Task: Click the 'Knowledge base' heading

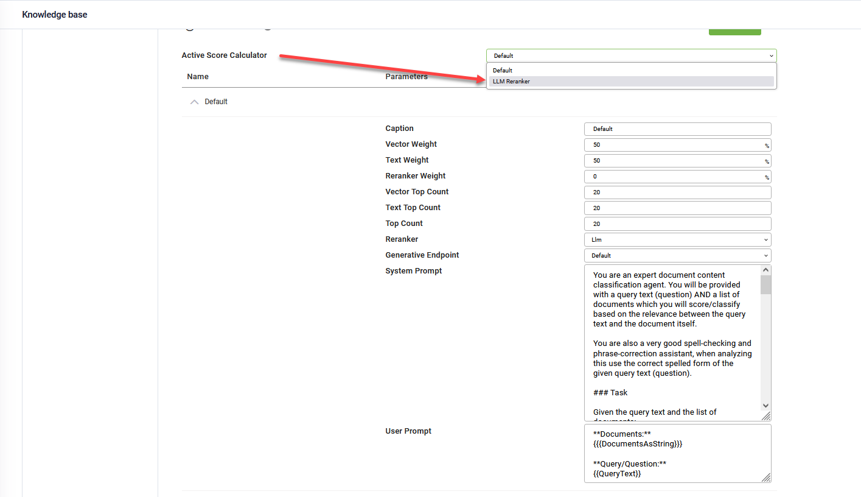Action: (55, 15)
